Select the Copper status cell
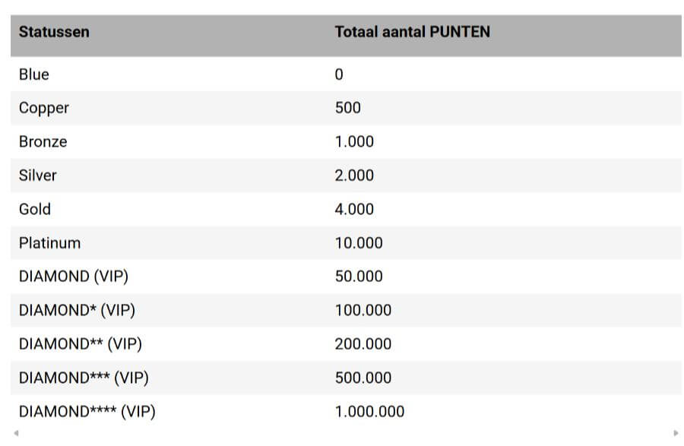684x446 pixels. (x=44, y=108)
